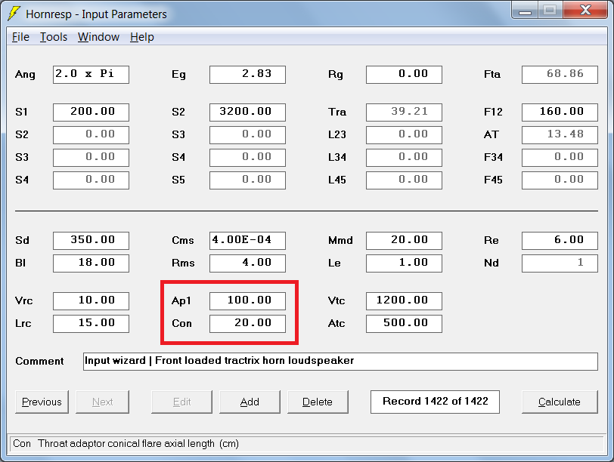This screenshot has width=614, height=462.
Task: Select the S5 input field
Action: (247, 180)
